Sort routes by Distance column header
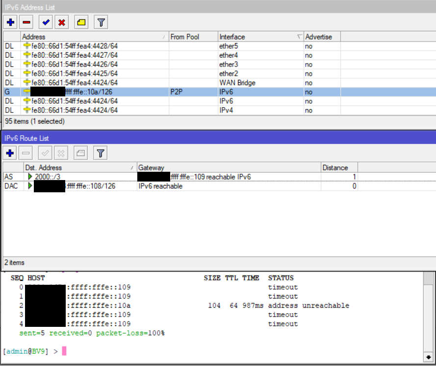 click(339, 168)
